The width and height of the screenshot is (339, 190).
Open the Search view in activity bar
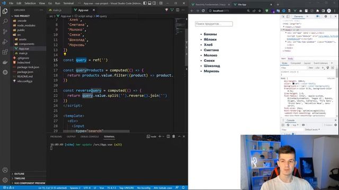tap(5, 21)
